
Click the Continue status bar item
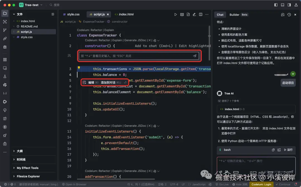283,184
